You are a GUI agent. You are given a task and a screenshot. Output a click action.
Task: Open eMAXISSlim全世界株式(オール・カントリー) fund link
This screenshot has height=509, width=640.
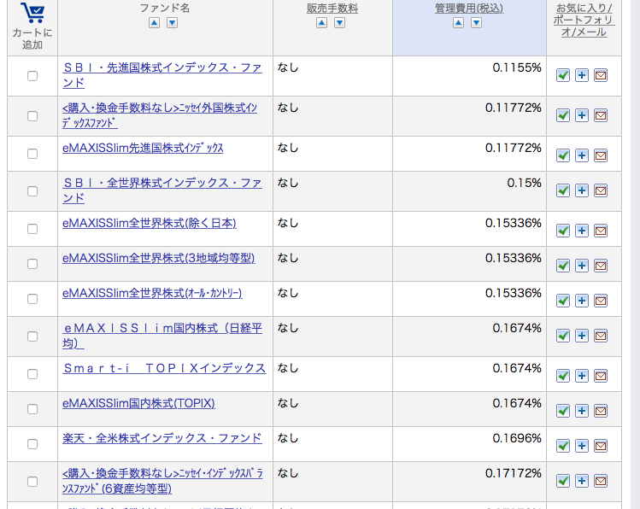coord(152,293)
